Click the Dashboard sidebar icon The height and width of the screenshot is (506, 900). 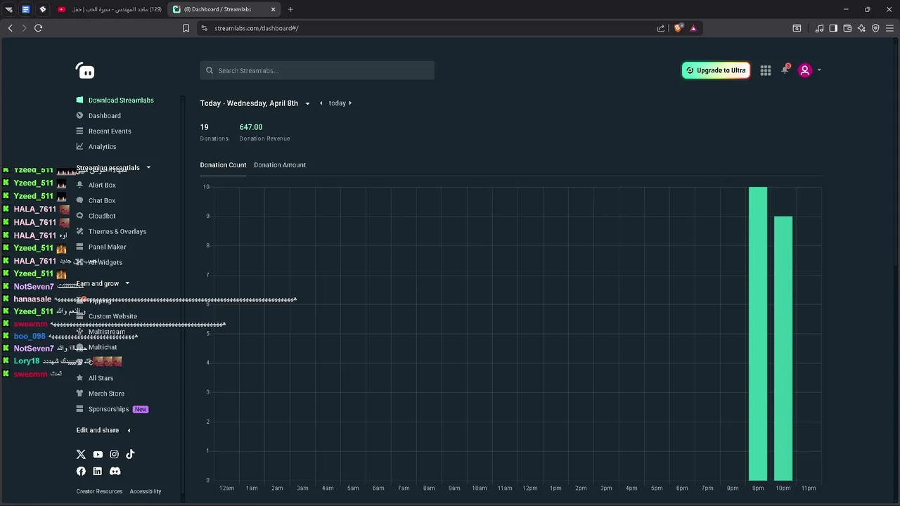[79, 115]
